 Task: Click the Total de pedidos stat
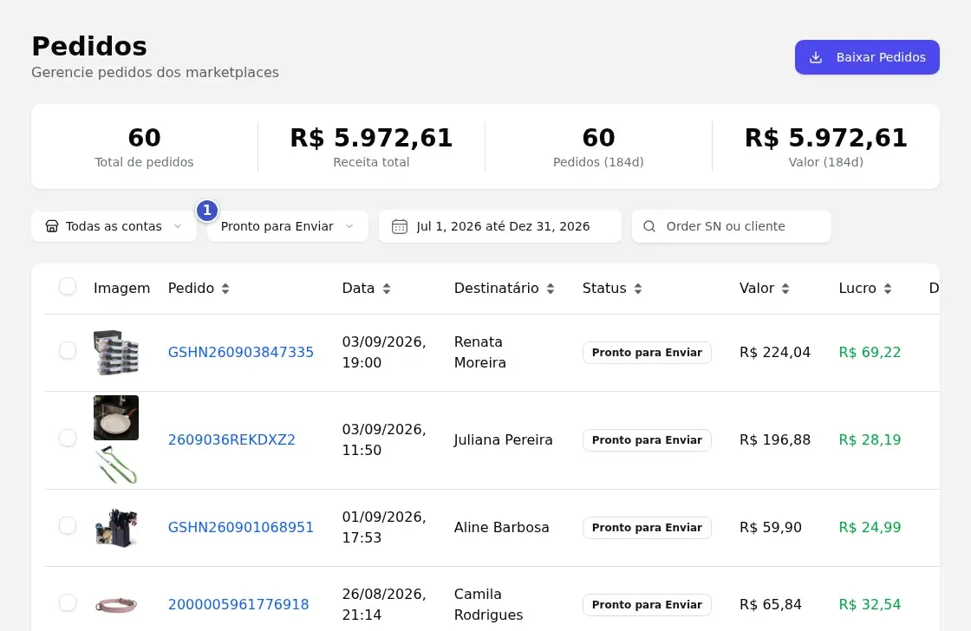pos(144,146)
